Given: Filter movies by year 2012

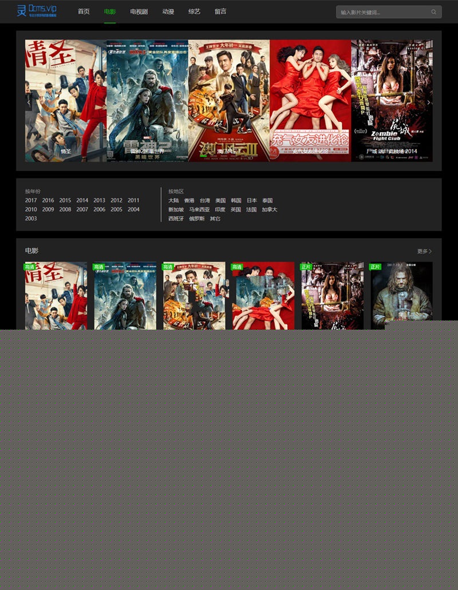Looking at the screenshot, I should pos(116,200).
